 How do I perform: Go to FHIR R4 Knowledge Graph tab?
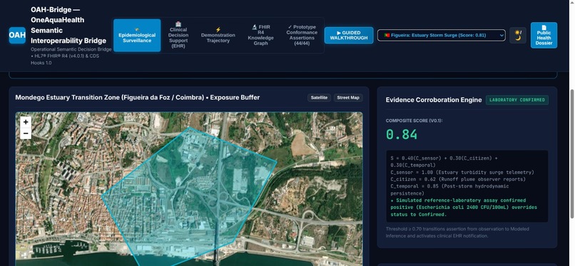pyautogui.click(x=260, y=35)
